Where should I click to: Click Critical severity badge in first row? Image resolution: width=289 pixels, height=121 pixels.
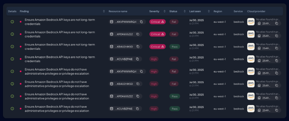[x=157, y=22]
